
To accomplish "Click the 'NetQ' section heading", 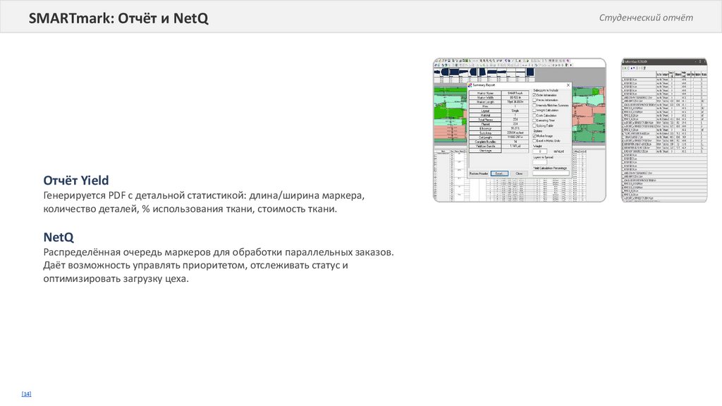I will (59, 237).
